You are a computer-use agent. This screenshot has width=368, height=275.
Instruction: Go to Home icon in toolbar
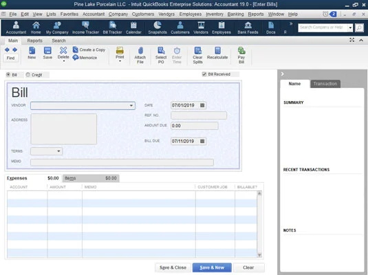coord(36,27)
